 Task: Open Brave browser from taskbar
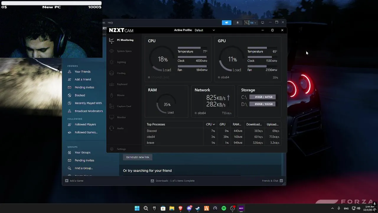pyautogui.click(x=180, y=208)
